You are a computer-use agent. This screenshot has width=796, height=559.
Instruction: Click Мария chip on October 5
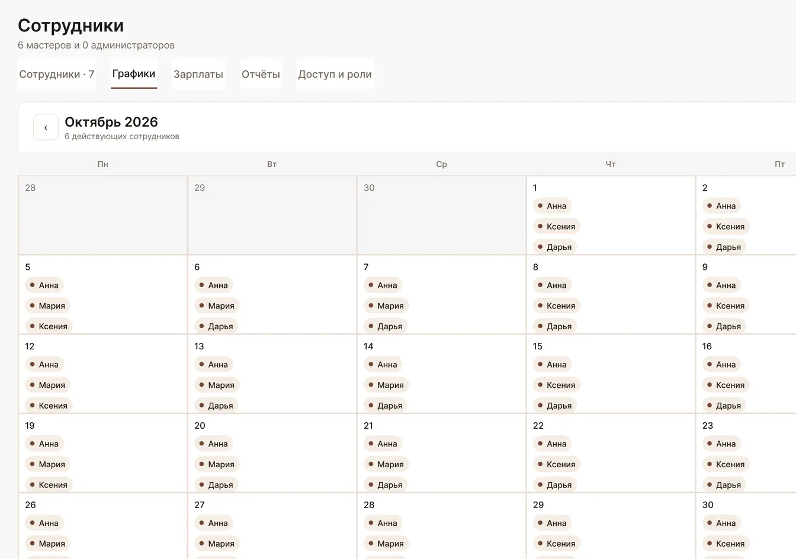click(47, 306)
